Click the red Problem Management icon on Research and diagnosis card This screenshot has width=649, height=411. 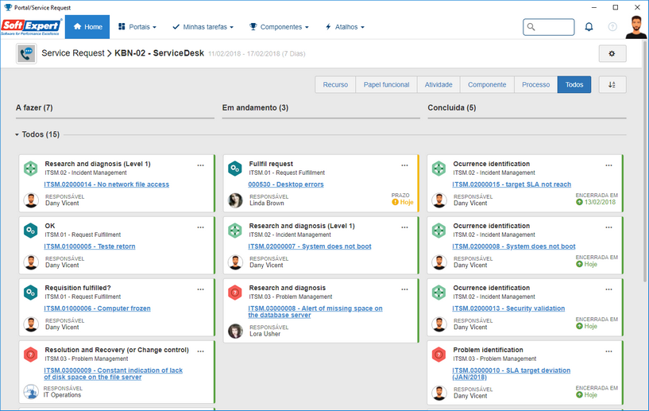point(234,293)
